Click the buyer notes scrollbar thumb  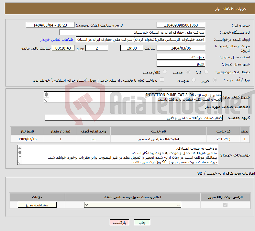20,152
